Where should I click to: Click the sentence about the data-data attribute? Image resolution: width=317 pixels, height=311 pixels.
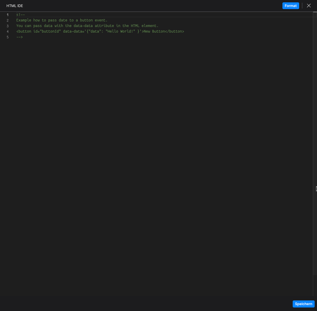point(87,26)
